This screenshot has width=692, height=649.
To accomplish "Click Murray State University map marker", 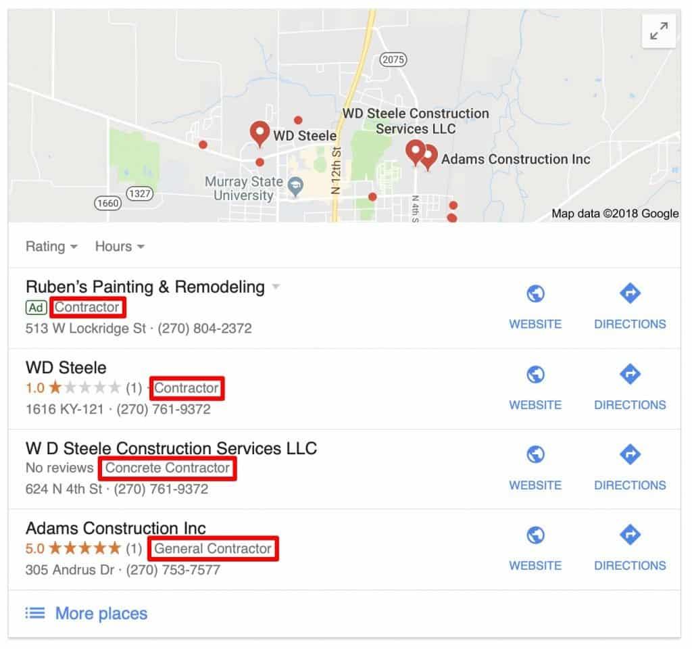I will 295,187.
